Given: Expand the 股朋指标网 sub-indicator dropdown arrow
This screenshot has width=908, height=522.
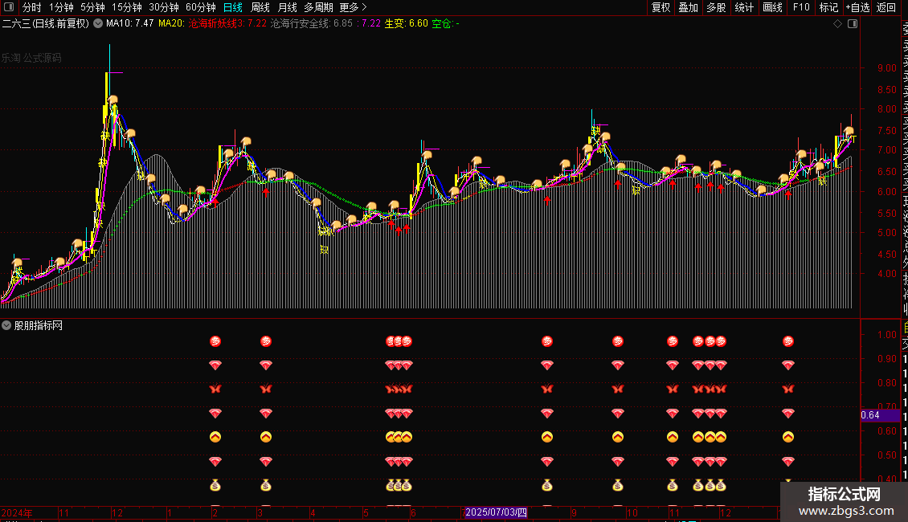Looking at the screenshot, I should tap(6, 325).
